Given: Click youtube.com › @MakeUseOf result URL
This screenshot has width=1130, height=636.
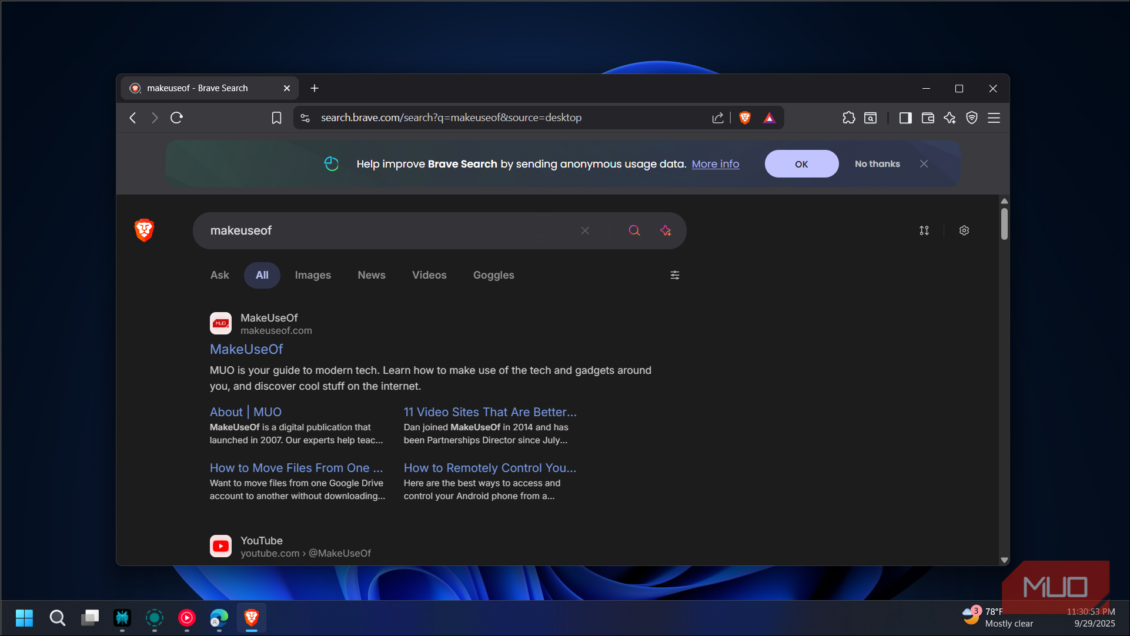Looking at the screenshot, I should (x=306, y=553).
